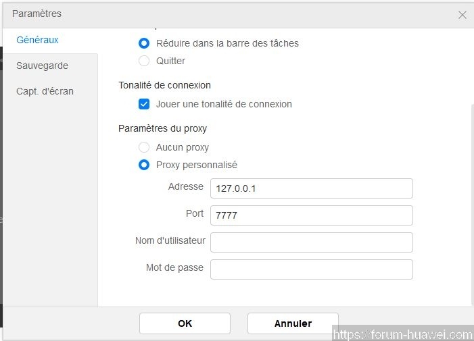Focus the Port field showing 7777

pyautogui.click(x=311, y=215)
